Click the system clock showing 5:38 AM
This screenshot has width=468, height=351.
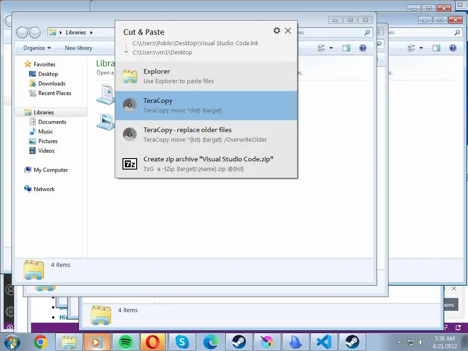click(x=445, y=342)
